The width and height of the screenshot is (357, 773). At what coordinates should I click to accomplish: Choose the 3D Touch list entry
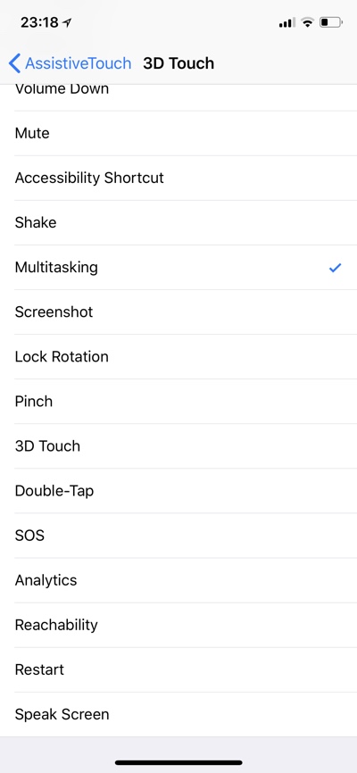click(x=178, y=446)
